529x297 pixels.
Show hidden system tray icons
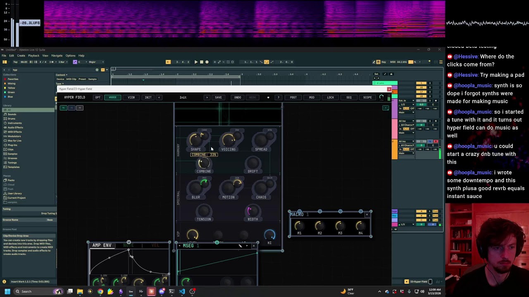pos(380,292)
